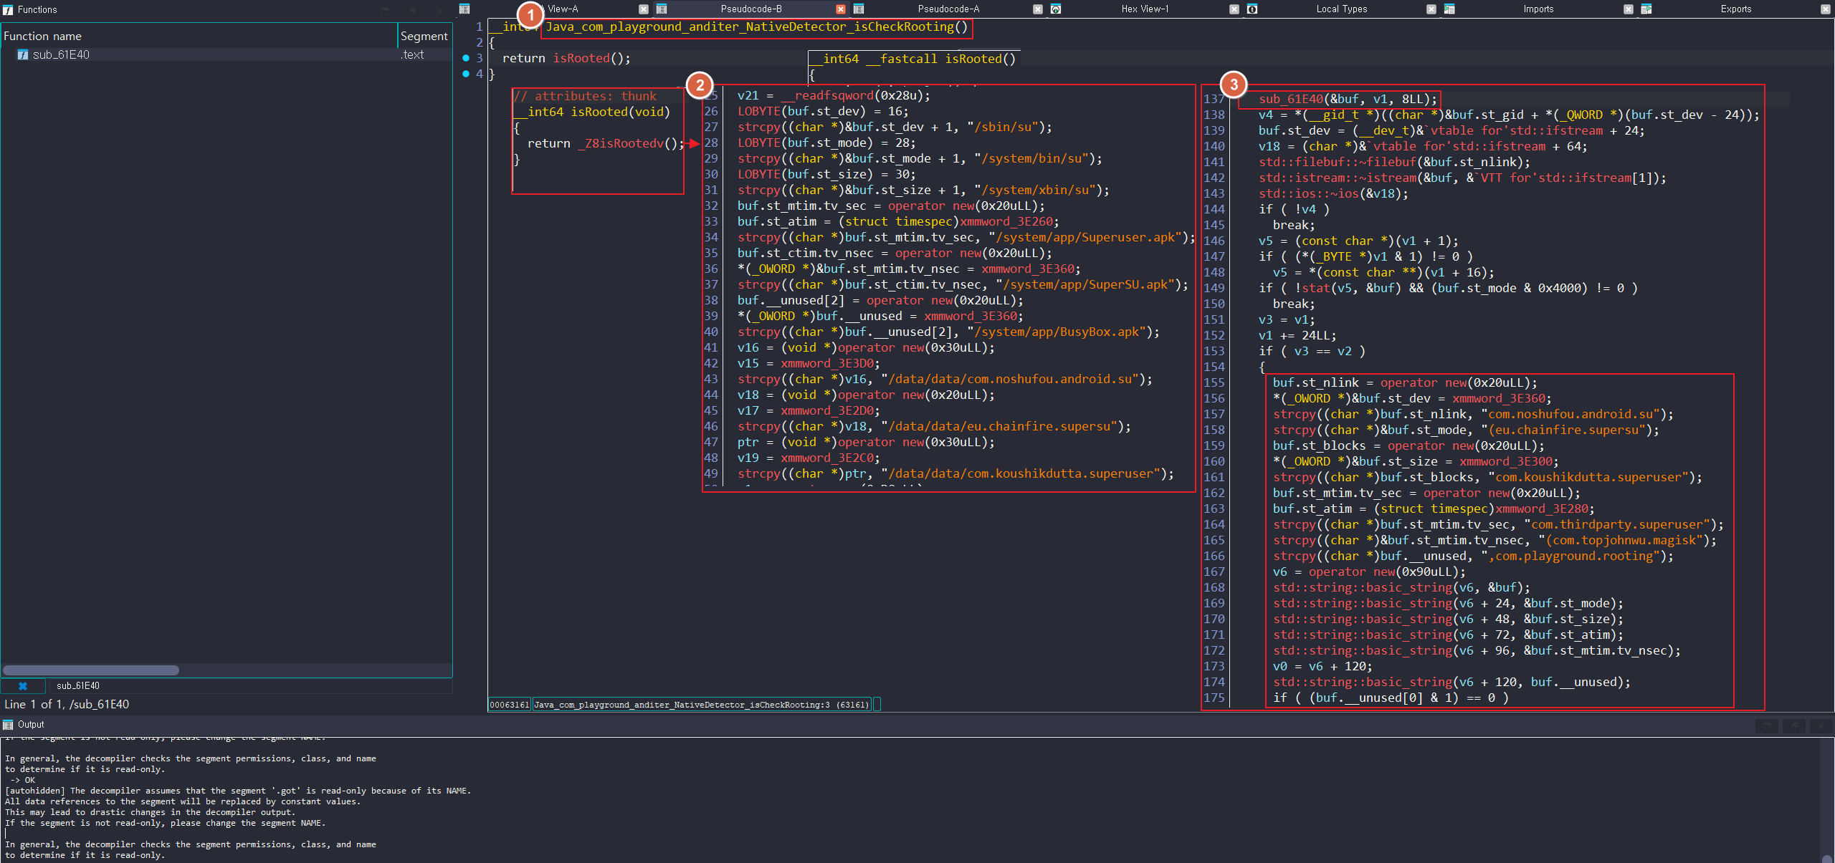Switch to the View-A tab
This screenshot has height=863, width=1835.
tap(563, 9)
